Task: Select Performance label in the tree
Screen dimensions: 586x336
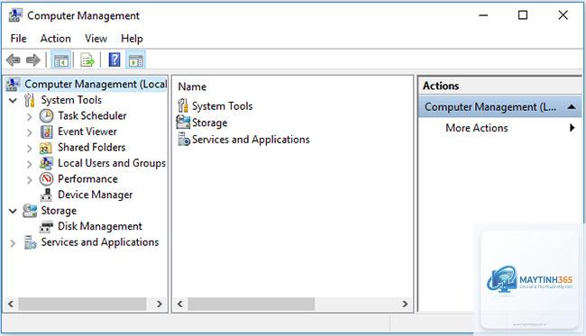Action: pyautogui.click(x=87, y=179)
